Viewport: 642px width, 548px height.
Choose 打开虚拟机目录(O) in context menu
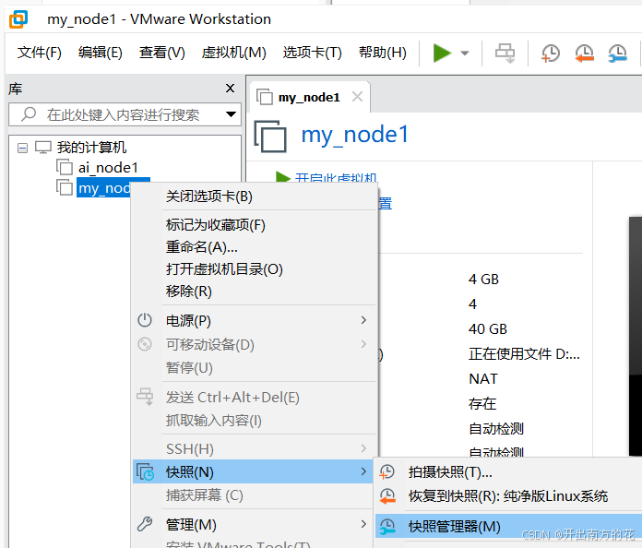(254, 269)
